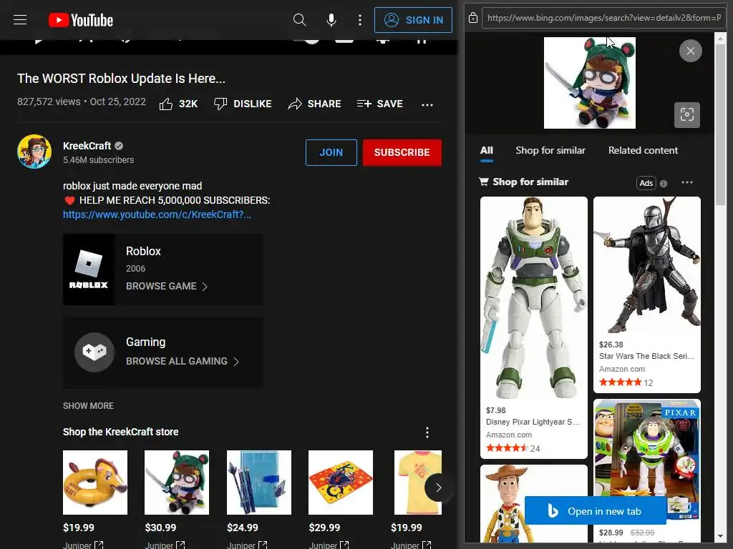Viewport: 733px width, 549px height.
Task: Switch to the Shop for similar tab
Action: pyautogui.click(x=550, y=150)
